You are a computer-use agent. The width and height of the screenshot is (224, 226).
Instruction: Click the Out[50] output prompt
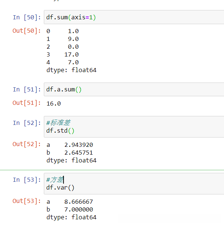pyautogui.click(x=27, y=31)
